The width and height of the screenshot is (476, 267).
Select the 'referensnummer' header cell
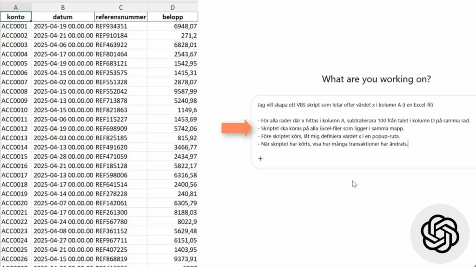click(x=121, y=17)
